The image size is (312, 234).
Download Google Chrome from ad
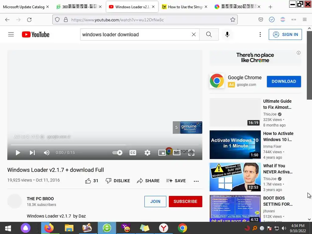click(x=284, y=81)
